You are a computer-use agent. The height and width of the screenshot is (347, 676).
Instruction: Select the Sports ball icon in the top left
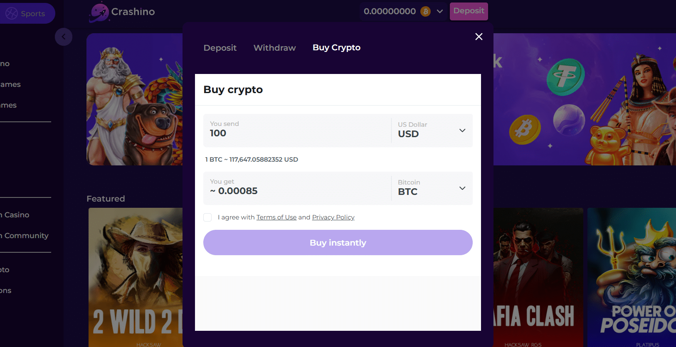tap(11, 13)
